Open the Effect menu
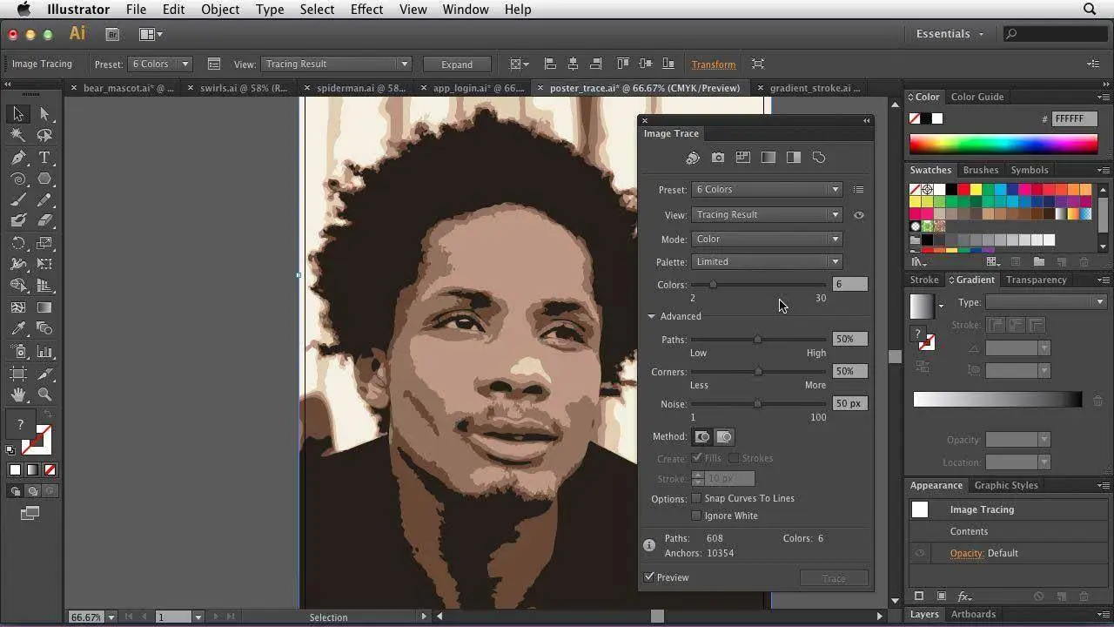This screenshot has height=627, width=1114. point(366,10)
